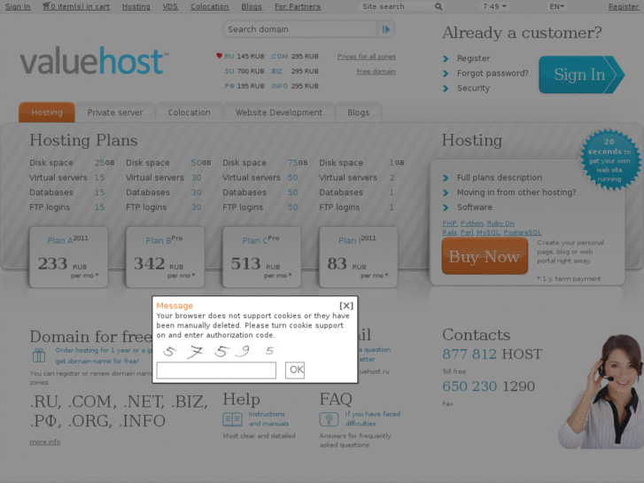Open the Website Development tab

[x=279, y=113]
